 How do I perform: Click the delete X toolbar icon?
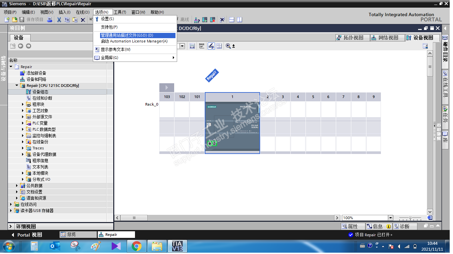point(83,20)
